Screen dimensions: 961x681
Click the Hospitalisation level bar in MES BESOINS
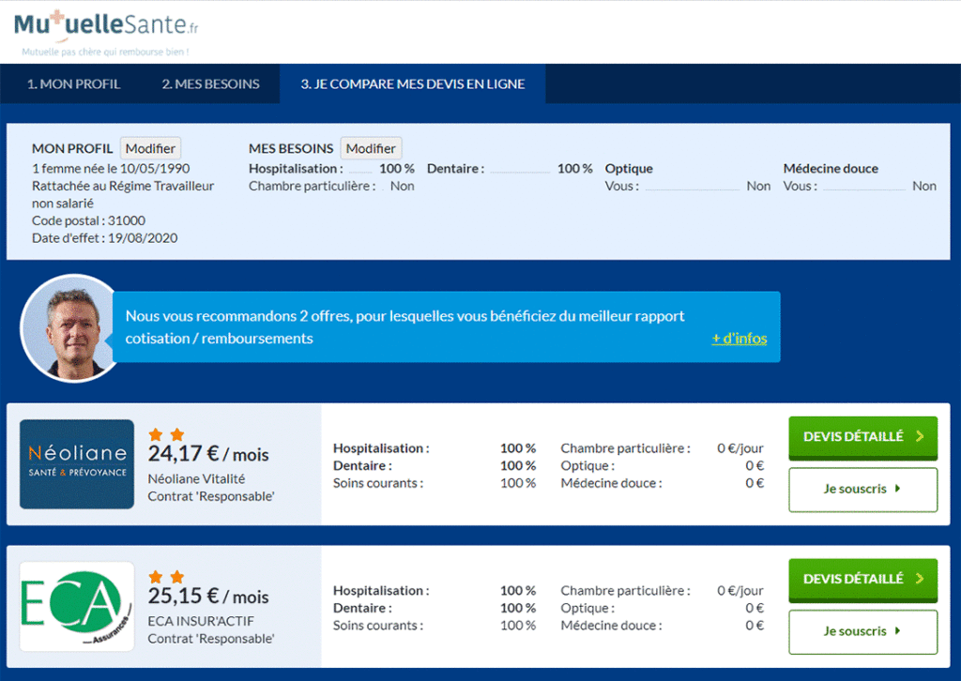360,172
